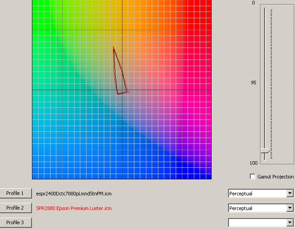
Task: Click the Profile 2 button
Action: pyautogui.click(x=15, y=208)
